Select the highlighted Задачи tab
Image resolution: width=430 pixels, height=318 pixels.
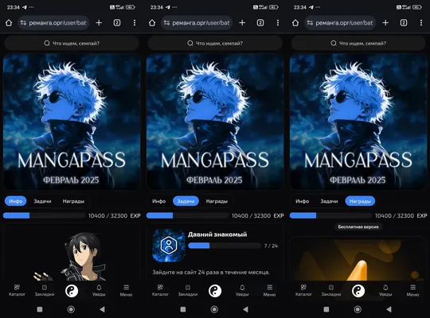point(186,201)
